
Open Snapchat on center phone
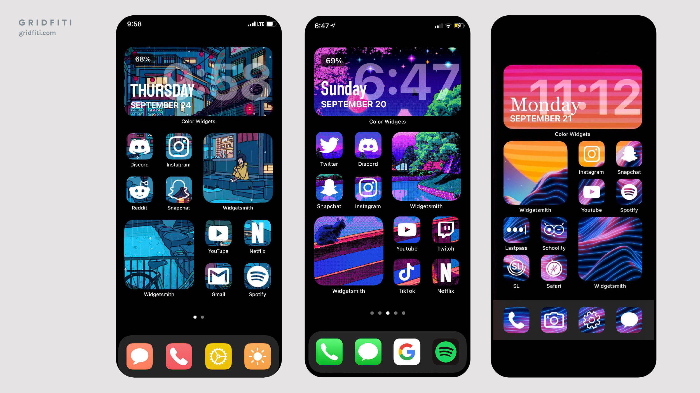(329, 188)
